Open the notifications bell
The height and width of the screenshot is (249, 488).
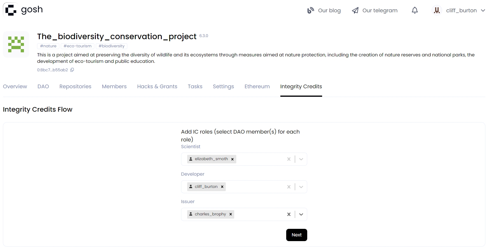point(414,11)
